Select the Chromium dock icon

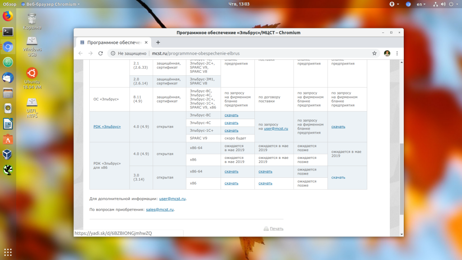8,47
